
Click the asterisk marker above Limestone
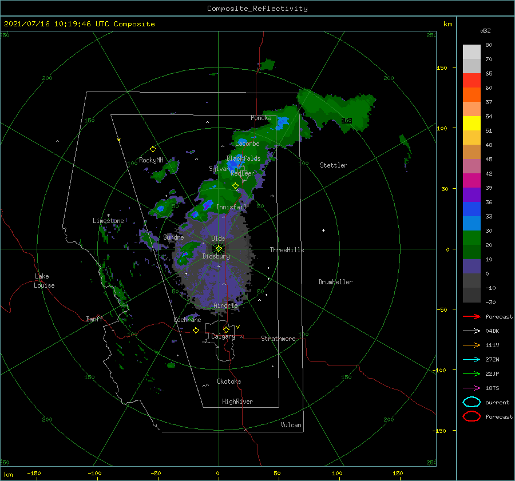tap(108, 216)
